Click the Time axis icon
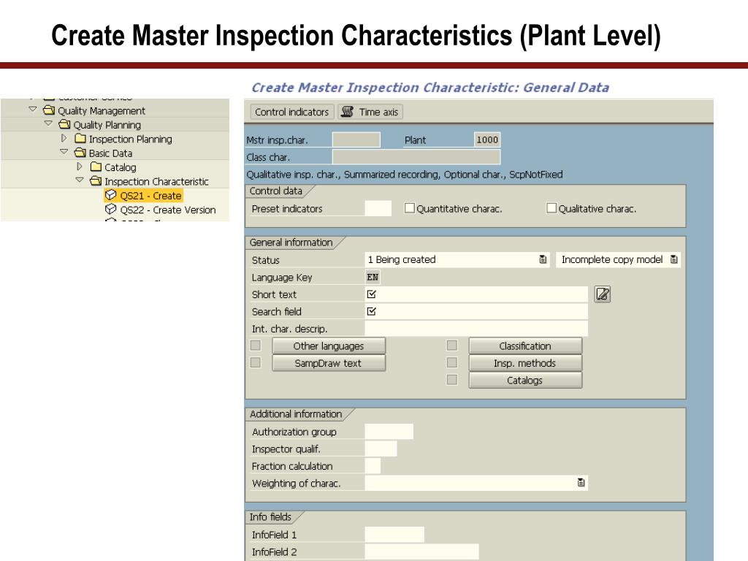748x561 pixels. tap(347, 112)
